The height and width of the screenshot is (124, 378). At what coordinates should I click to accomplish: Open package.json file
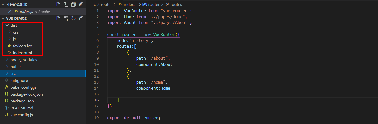point(22,101)
